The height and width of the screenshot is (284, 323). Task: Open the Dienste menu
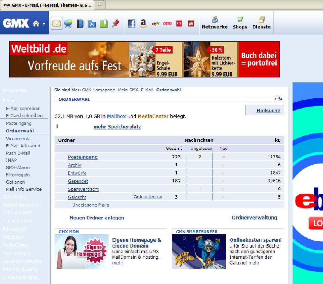click(262, 23)
